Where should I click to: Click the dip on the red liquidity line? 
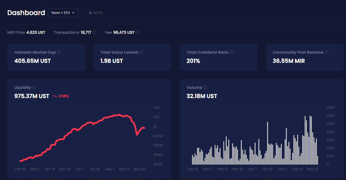137,135
